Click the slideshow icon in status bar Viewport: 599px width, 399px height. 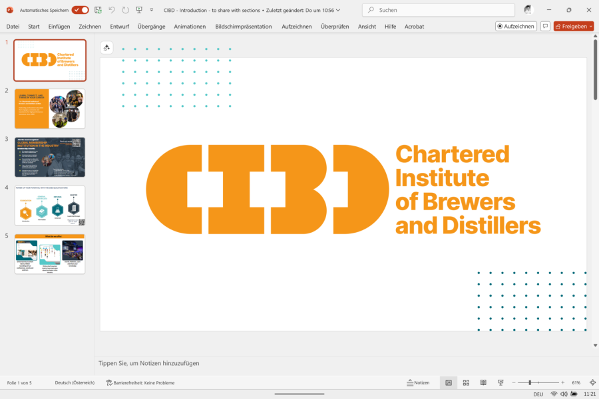(x=500, y=383)
